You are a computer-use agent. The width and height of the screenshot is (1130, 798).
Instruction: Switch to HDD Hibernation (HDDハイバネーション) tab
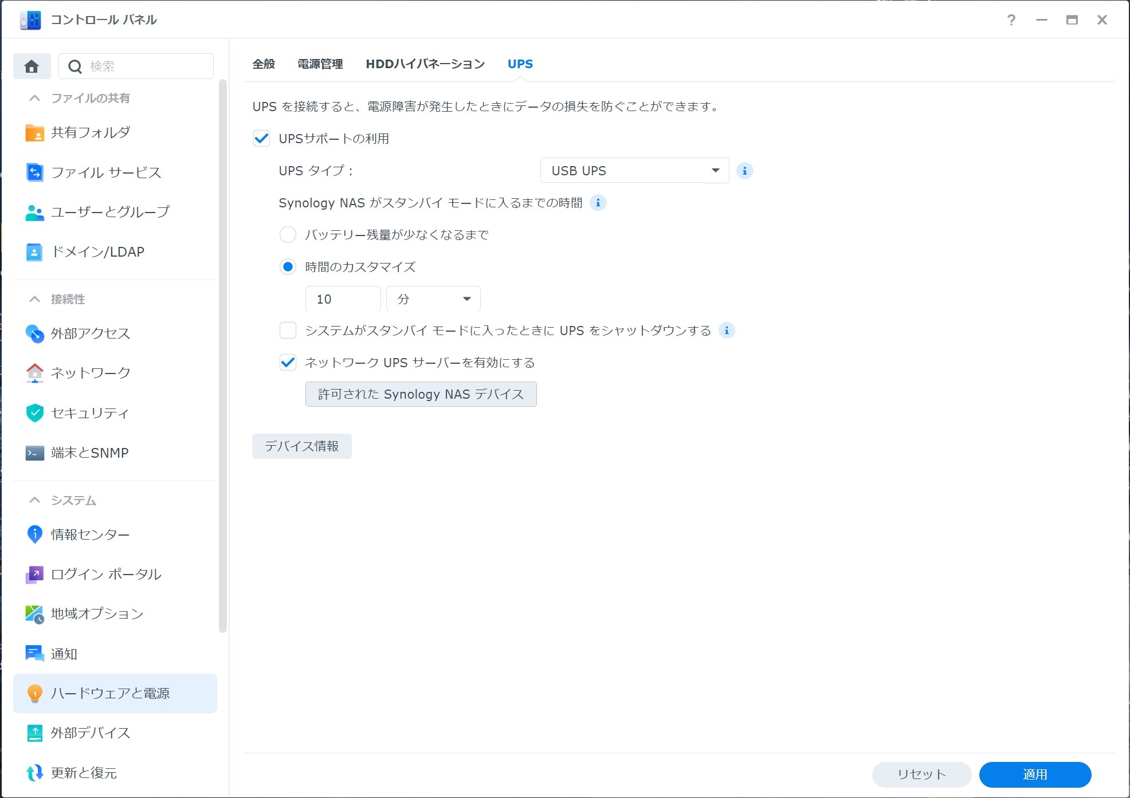pyautogui.click(x=425, y=64)
